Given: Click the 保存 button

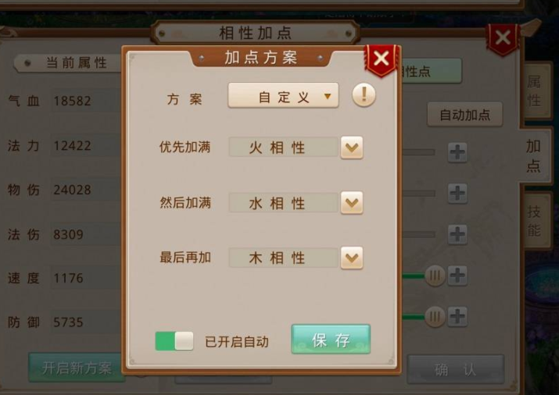Looking at the screenshot, I should pyautogui.click(x=331, y=339).
